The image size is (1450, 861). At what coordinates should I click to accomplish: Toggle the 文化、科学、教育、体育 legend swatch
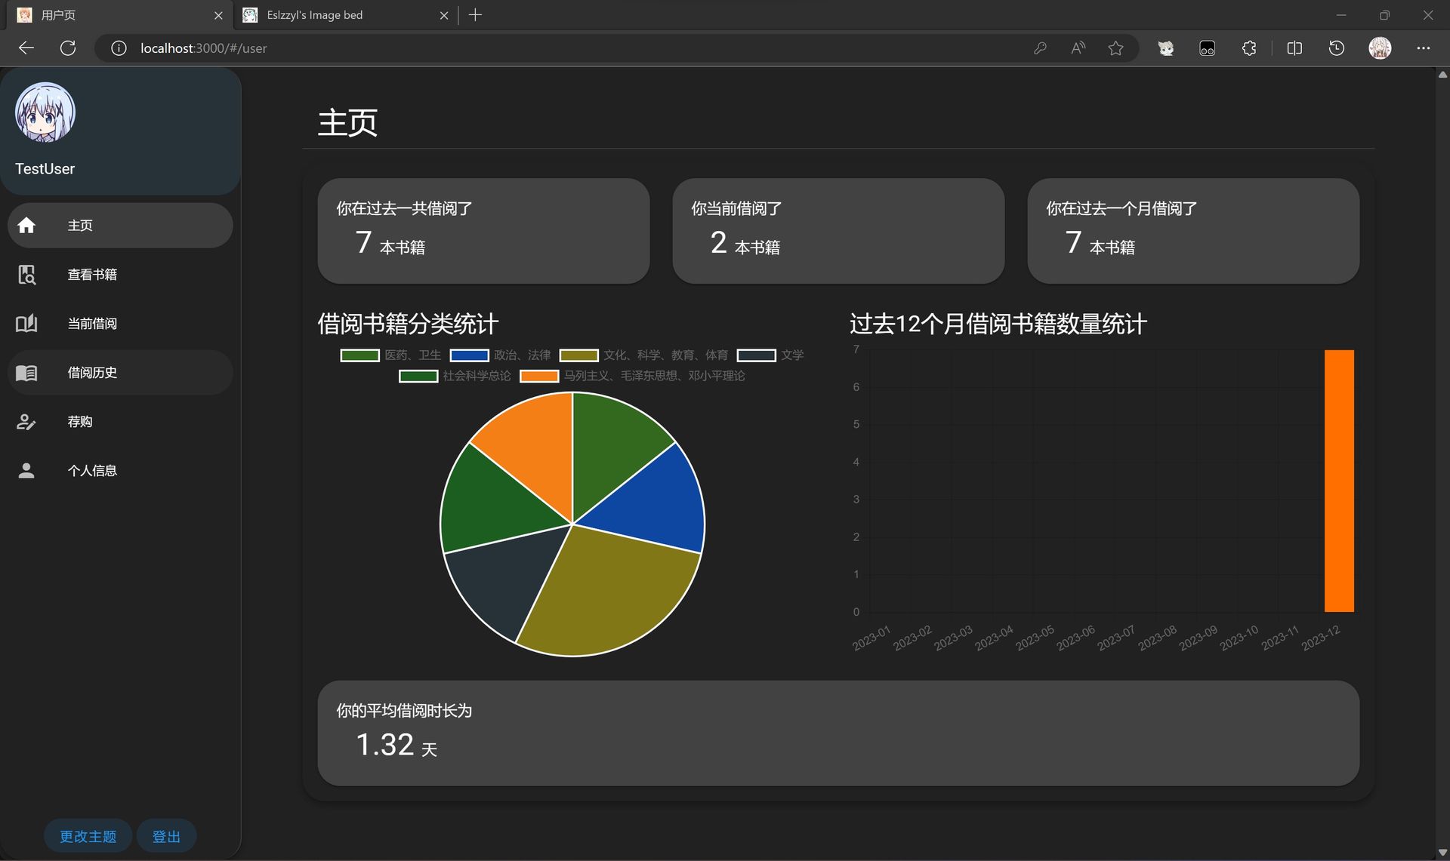coord(578,355)
